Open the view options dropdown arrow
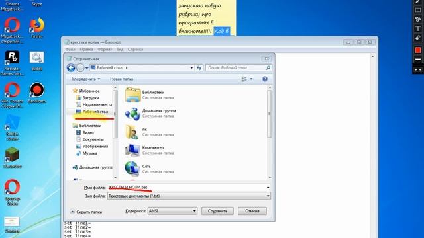This screenshot has width=424, height=238. click(x=251, y=79)
